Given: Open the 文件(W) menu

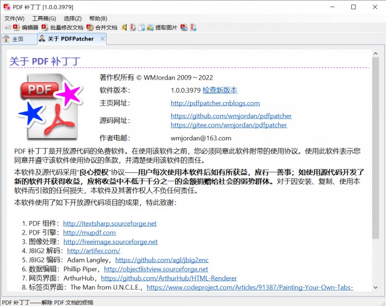Looking at the screenshot, I should click(x=14, y=18).
